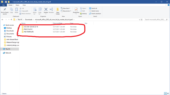
Task: Click Pin to Quick access icon
Action: tap(5, 9)
